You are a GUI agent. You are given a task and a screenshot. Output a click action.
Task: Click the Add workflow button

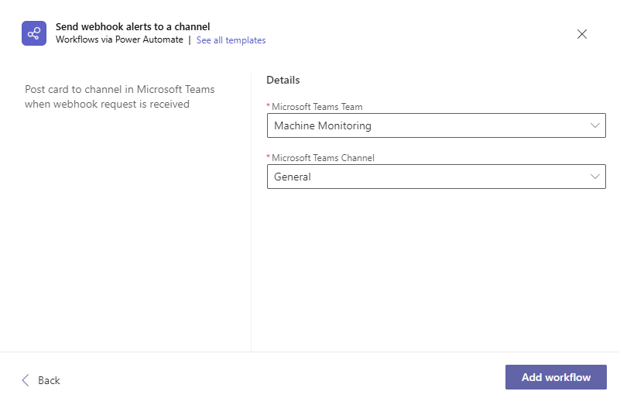click(556, 377)
